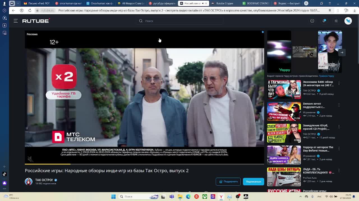The width and height of the screenshot is (359, 201).
Task: Open the user profile avatar
Action: click(348, 21)
